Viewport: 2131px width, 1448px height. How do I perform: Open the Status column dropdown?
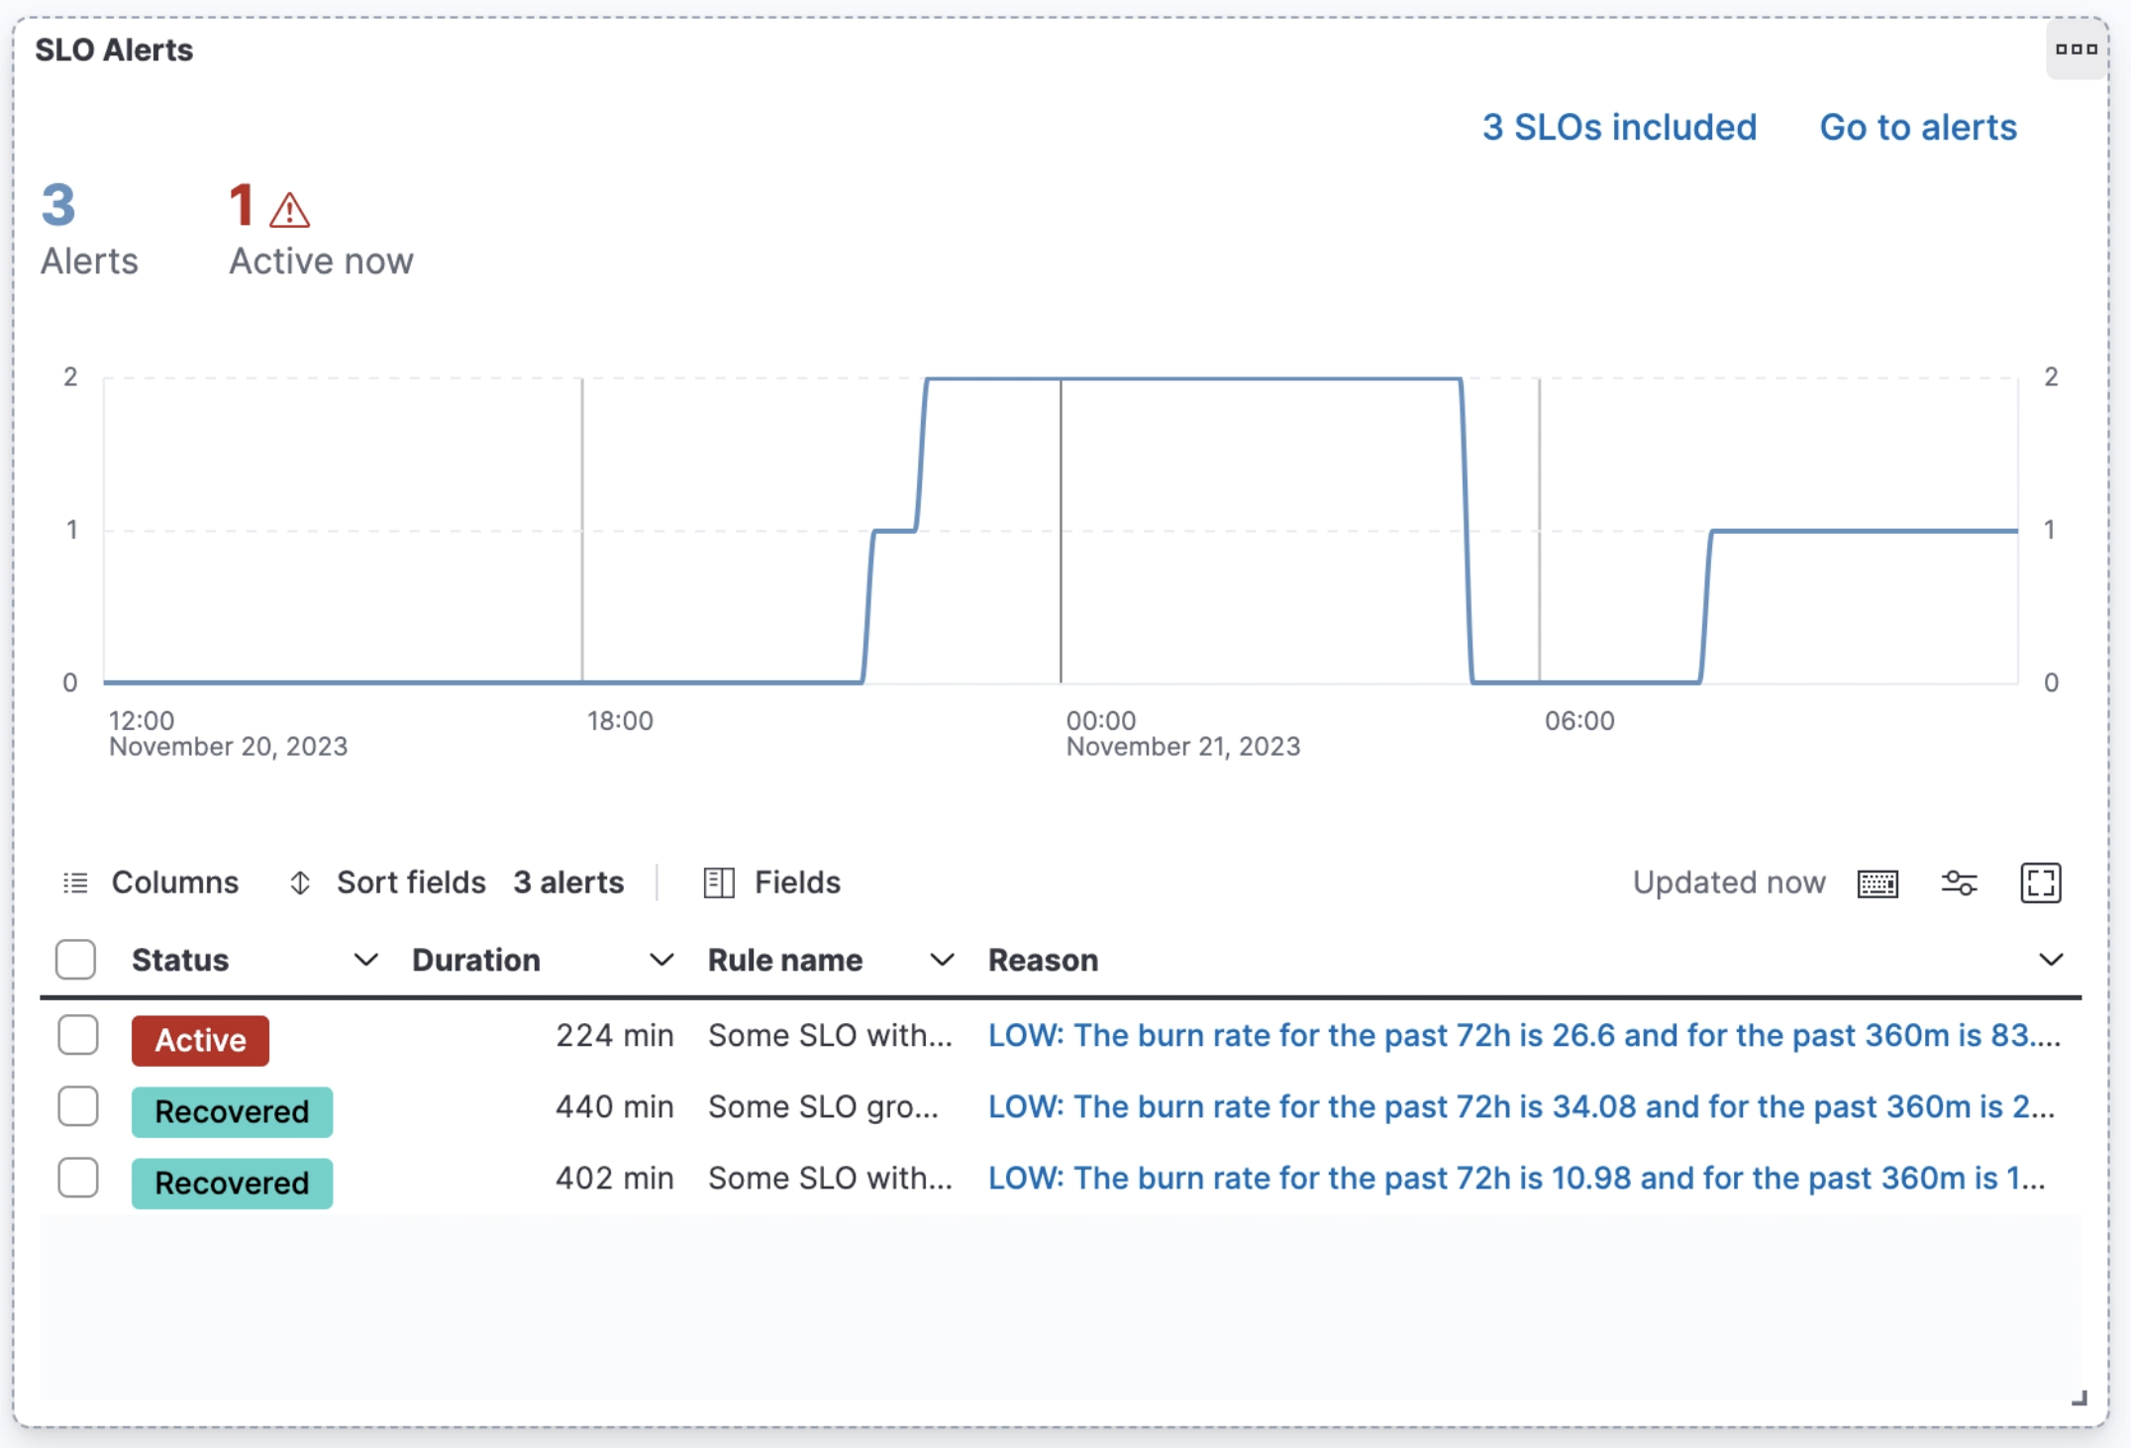[365, 959]
